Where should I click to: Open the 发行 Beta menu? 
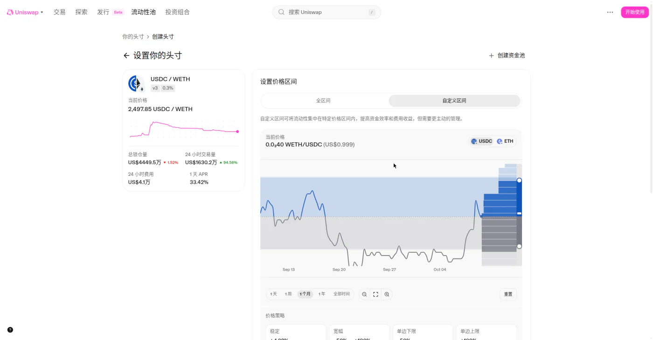[x=110, y=12]
